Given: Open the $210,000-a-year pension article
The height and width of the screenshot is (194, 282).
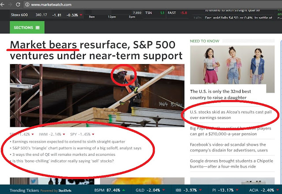Looking at the screenshot, I should (x=230, y=131).
